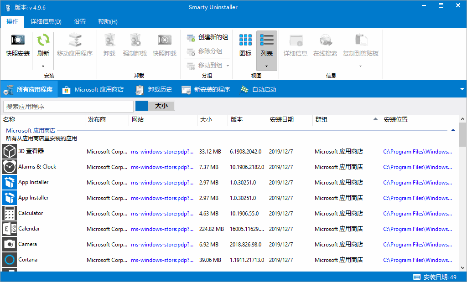Open the 设置 menu tab
The width and height of the screenshot is (467, 282).
tap(80, 21)
